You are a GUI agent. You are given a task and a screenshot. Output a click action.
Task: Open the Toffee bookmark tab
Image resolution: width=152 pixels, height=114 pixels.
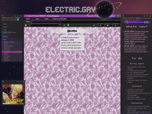pyautogui.click(x=46, y=19)
